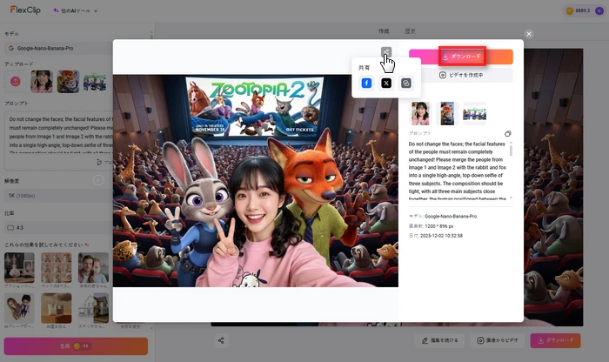This screenshot has height=362, width=609.
Task: Choose the アクションフィ... effect thumbnail
Action: pyautogui.click(x=19, y=268)
